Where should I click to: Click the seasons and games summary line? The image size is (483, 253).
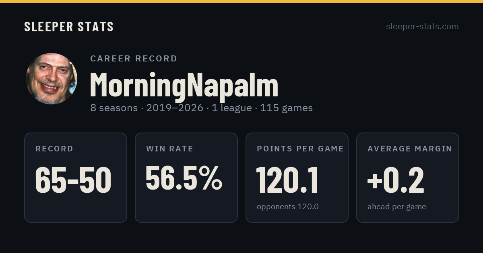(201, 108)
